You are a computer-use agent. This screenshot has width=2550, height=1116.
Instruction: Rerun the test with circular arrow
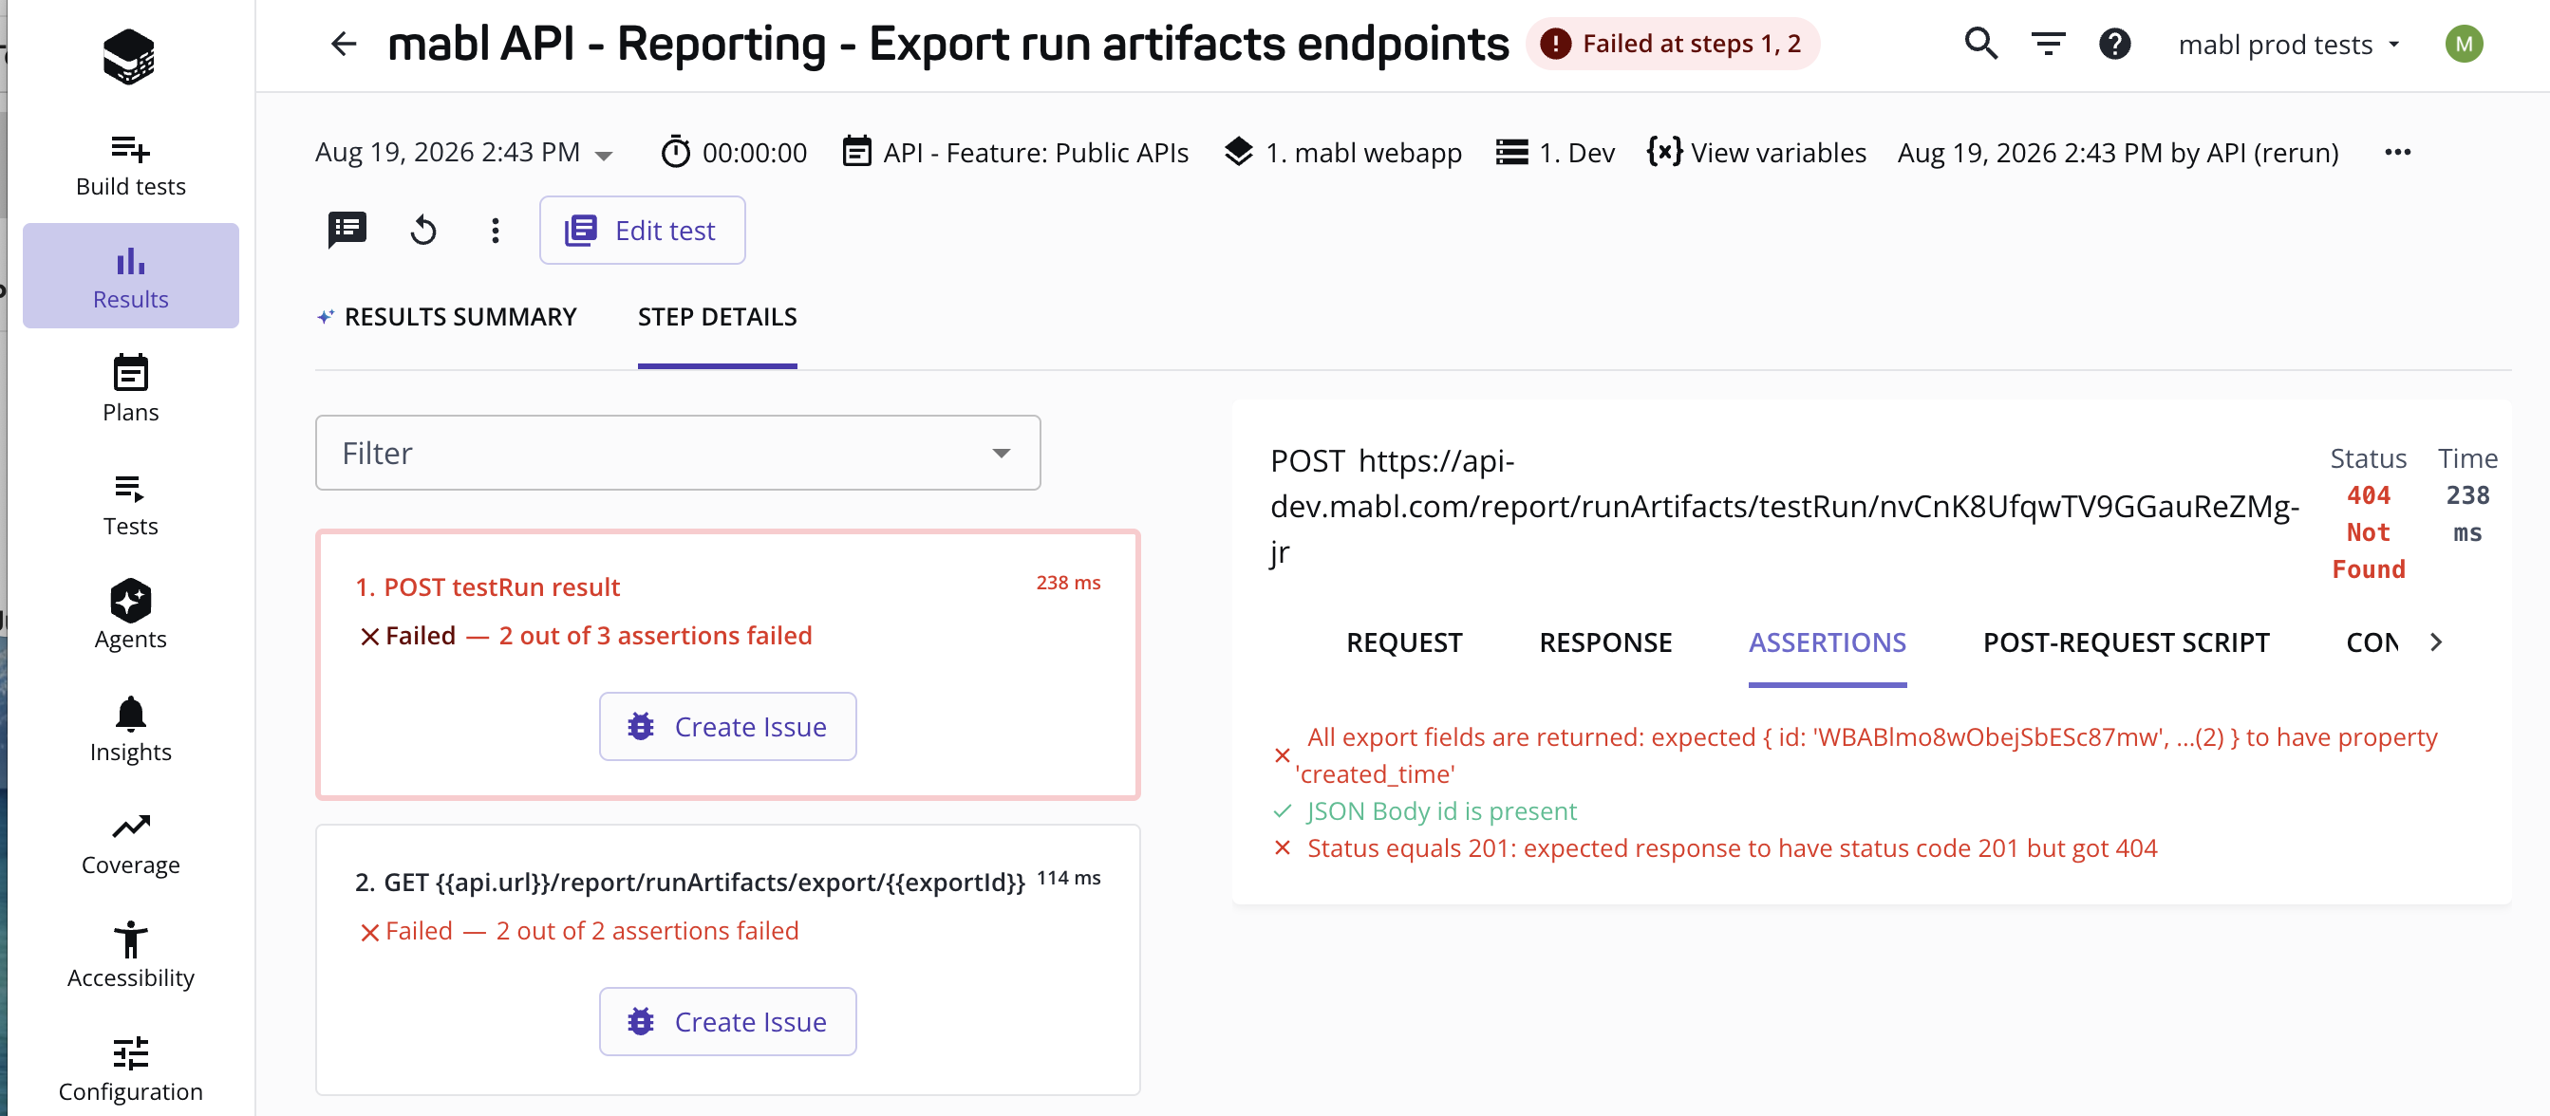pyautogui.click(x=422, y=231)
